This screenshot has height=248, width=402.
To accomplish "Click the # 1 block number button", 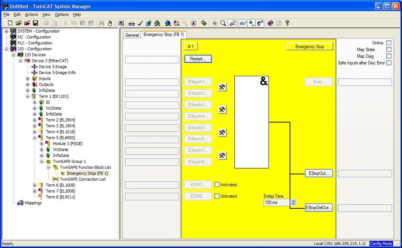I will point(191,46).
